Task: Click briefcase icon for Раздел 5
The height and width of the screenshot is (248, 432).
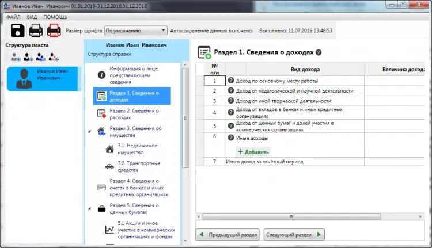Action: (101, 209)
